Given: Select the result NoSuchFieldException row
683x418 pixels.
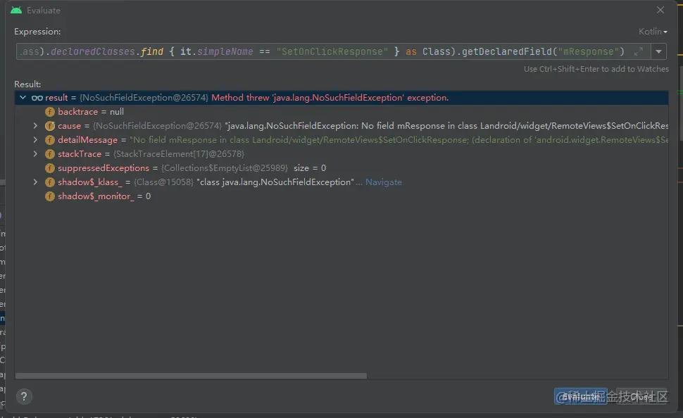Looking at the screenshot, I should point(341,98).
